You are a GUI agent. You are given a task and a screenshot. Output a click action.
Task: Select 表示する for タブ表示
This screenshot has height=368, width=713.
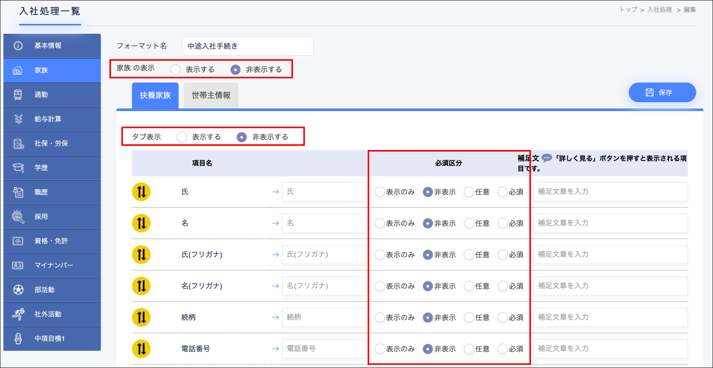(x=182, y=137)
